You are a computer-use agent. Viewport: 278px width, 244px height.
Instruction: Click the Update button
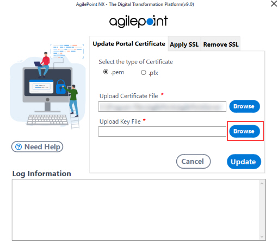point(244,162)
